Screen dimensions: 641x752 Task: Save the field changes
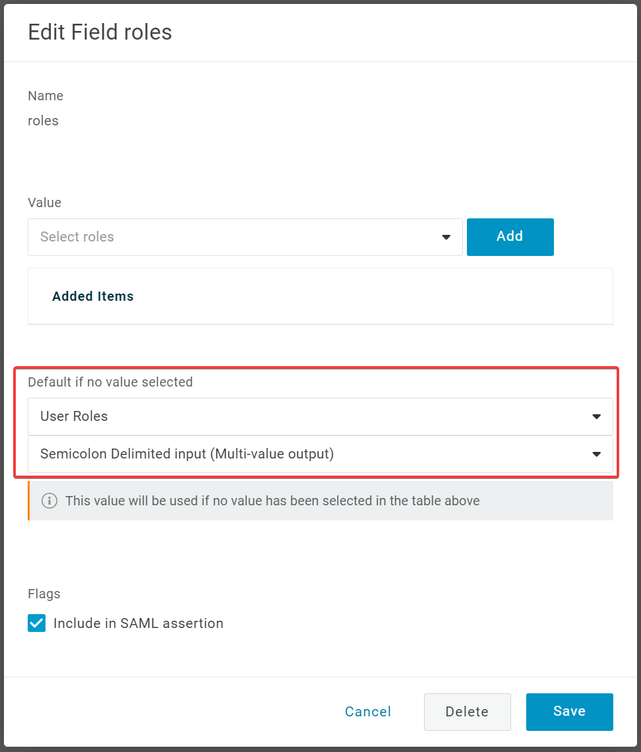pos(569,712)
